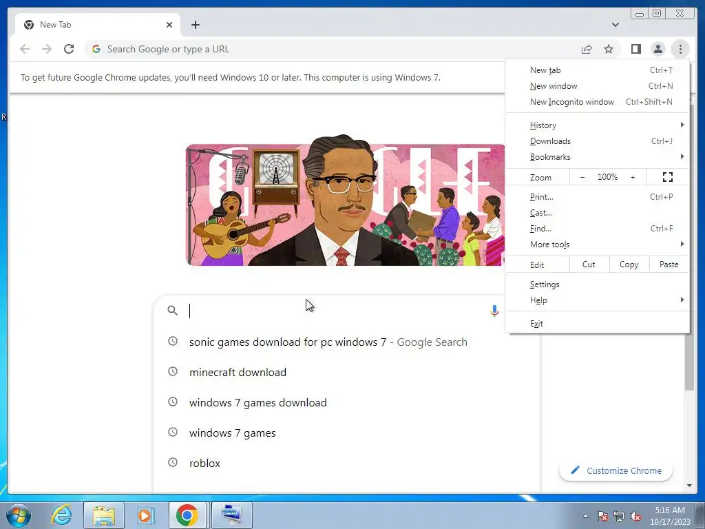Open the side panel icon

[x=635, y=49]
